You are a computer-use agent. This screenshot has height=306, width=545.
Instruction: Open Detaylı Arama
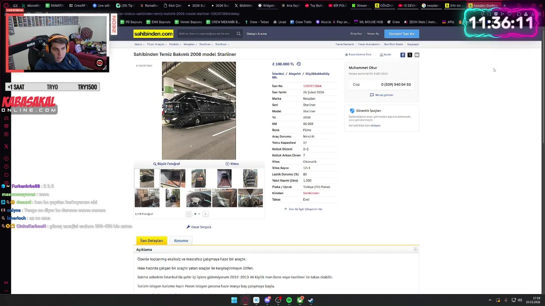click(257, 34)
